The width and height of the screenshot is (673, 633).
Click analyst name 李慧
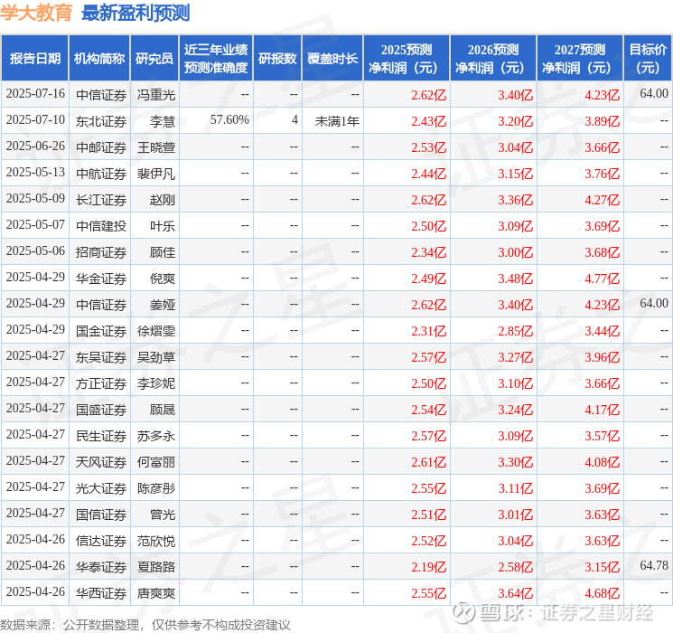tap(163, 121)
